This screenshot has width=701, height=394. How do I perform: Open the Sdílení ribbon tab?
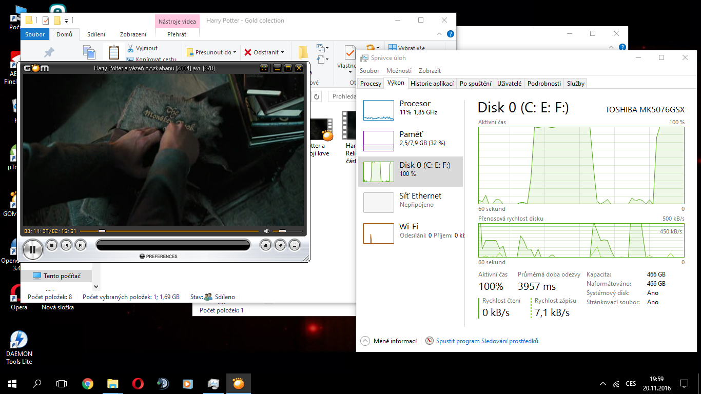pos(96,34)
